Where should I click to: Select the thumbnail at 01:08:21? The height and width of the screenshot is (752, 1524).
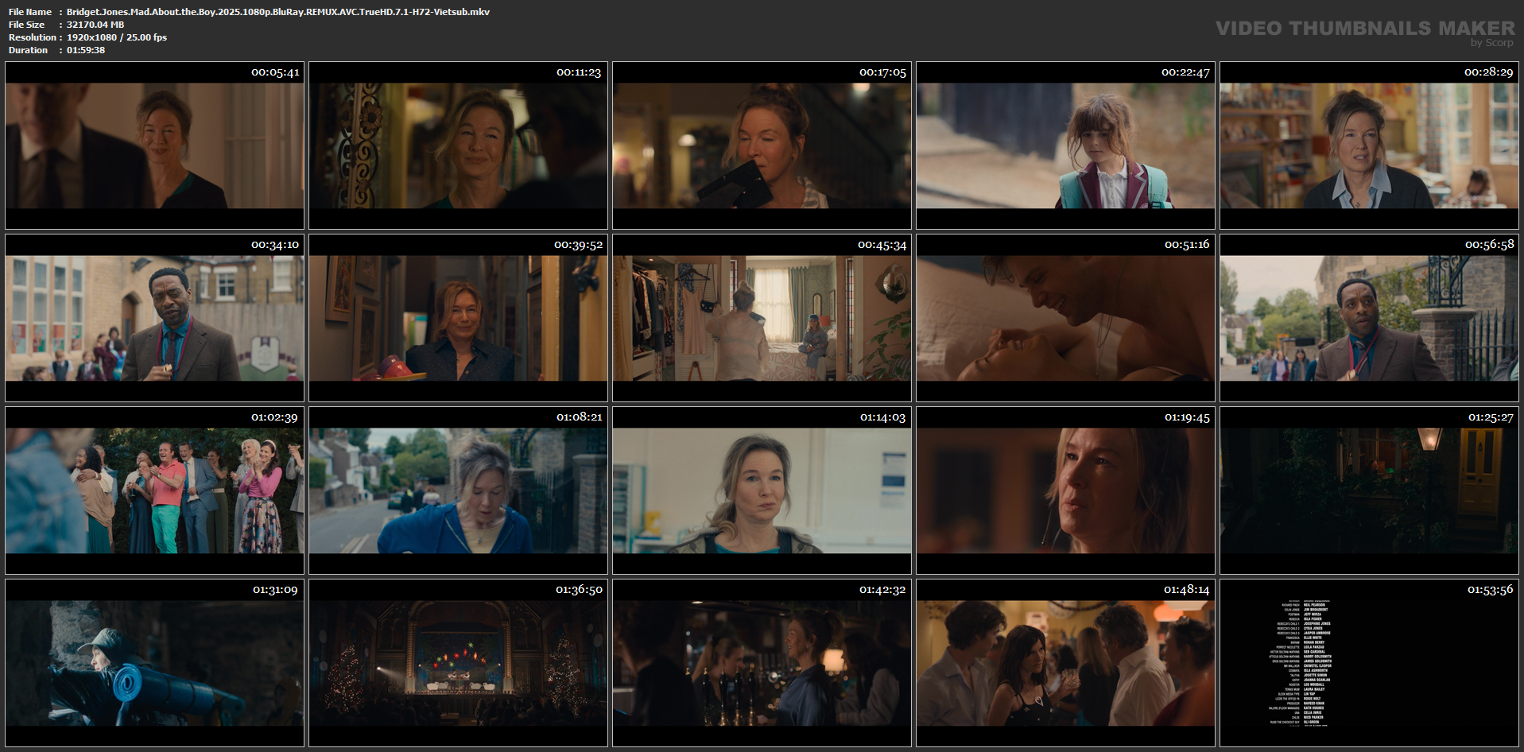point(458,490)
